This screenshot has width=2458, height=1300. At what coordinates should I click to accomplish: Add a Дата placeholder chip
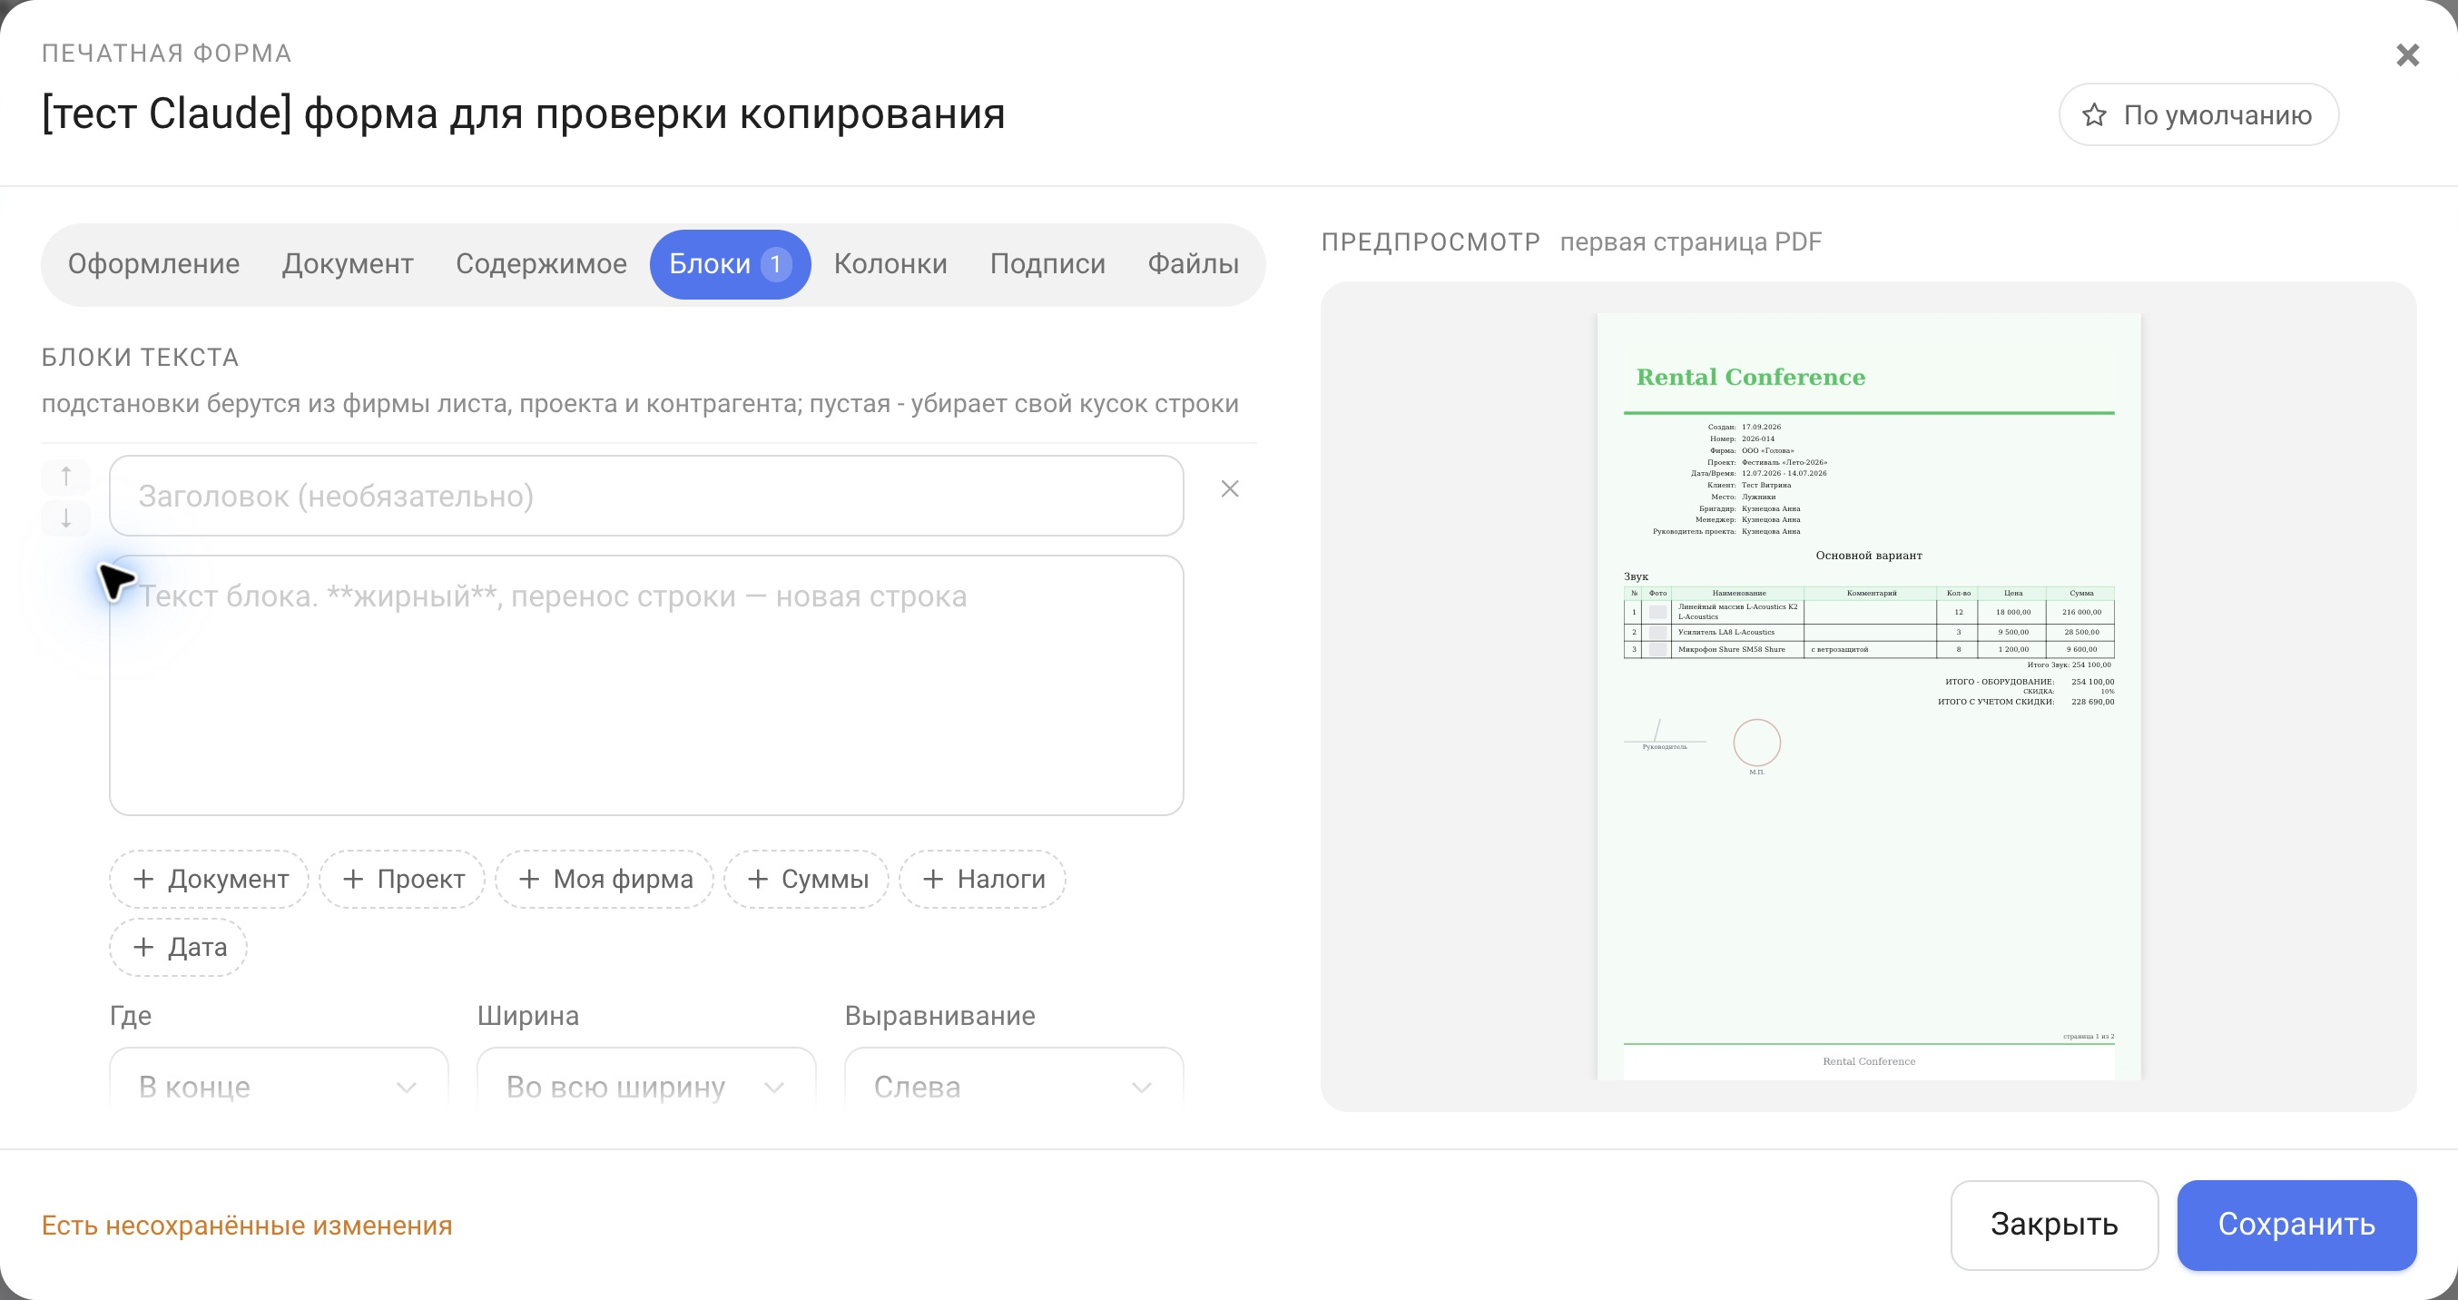[x=179, y=947]
